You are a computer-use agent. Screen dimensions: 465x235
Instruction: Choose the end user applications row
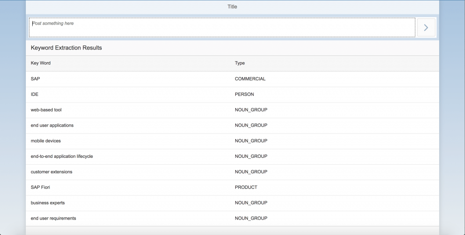coord(232,125)
